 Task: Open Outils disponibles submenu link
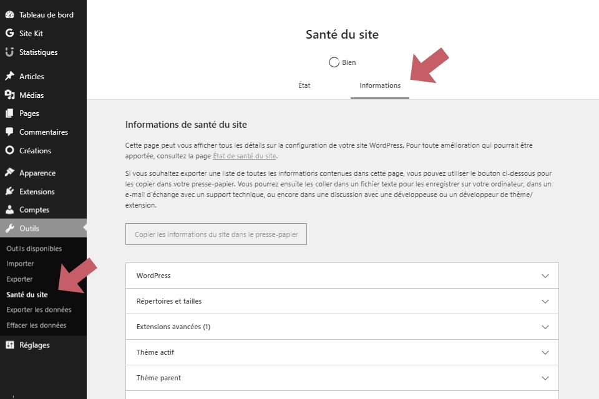pyautogui.click(x=34, y=249)
